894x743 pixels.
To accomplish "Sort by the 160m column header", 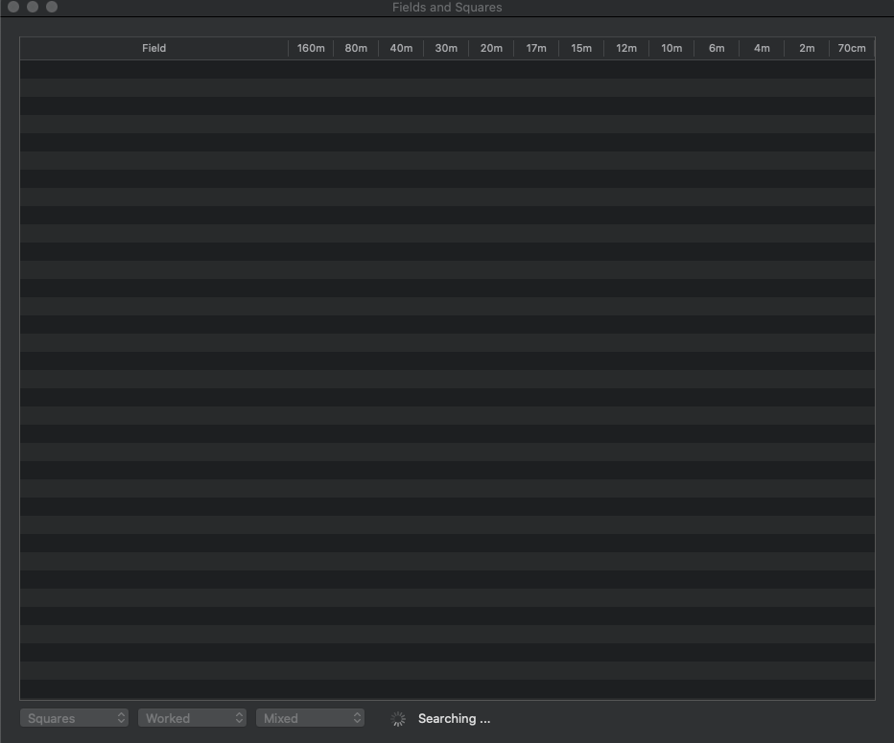I will point(311,48).
